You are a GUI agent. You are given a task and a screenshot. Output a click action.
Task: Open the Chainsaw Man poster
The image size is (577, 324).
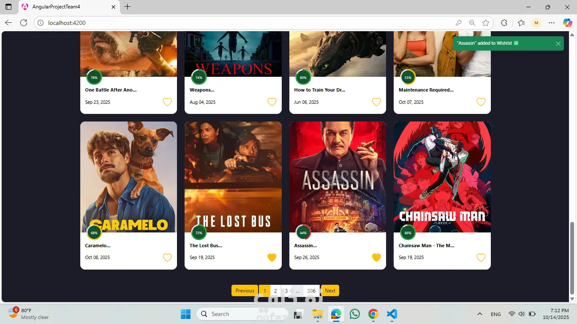pyautogui.click(x=442, y=177)
